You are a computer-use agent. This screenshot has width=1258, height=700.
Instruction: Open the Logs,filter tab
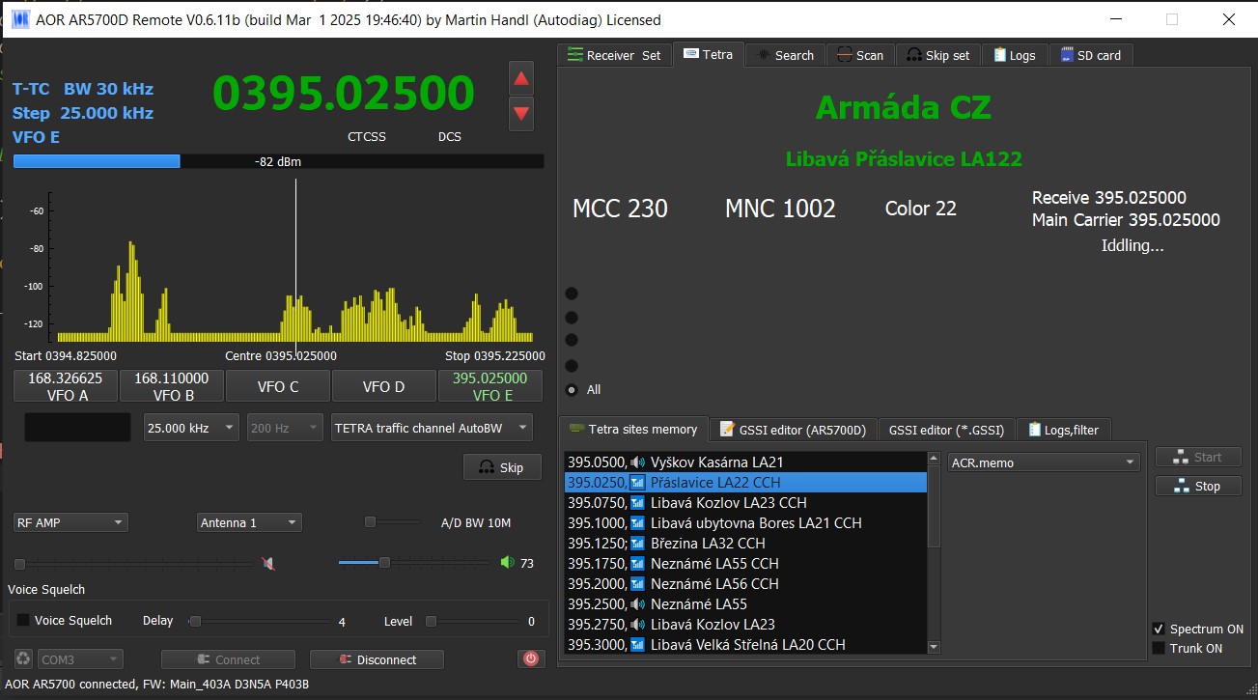tap(1064, 430)
